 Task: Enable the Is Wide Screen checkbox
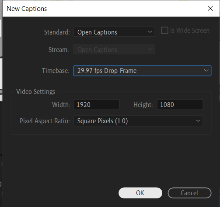pos(164,31)
